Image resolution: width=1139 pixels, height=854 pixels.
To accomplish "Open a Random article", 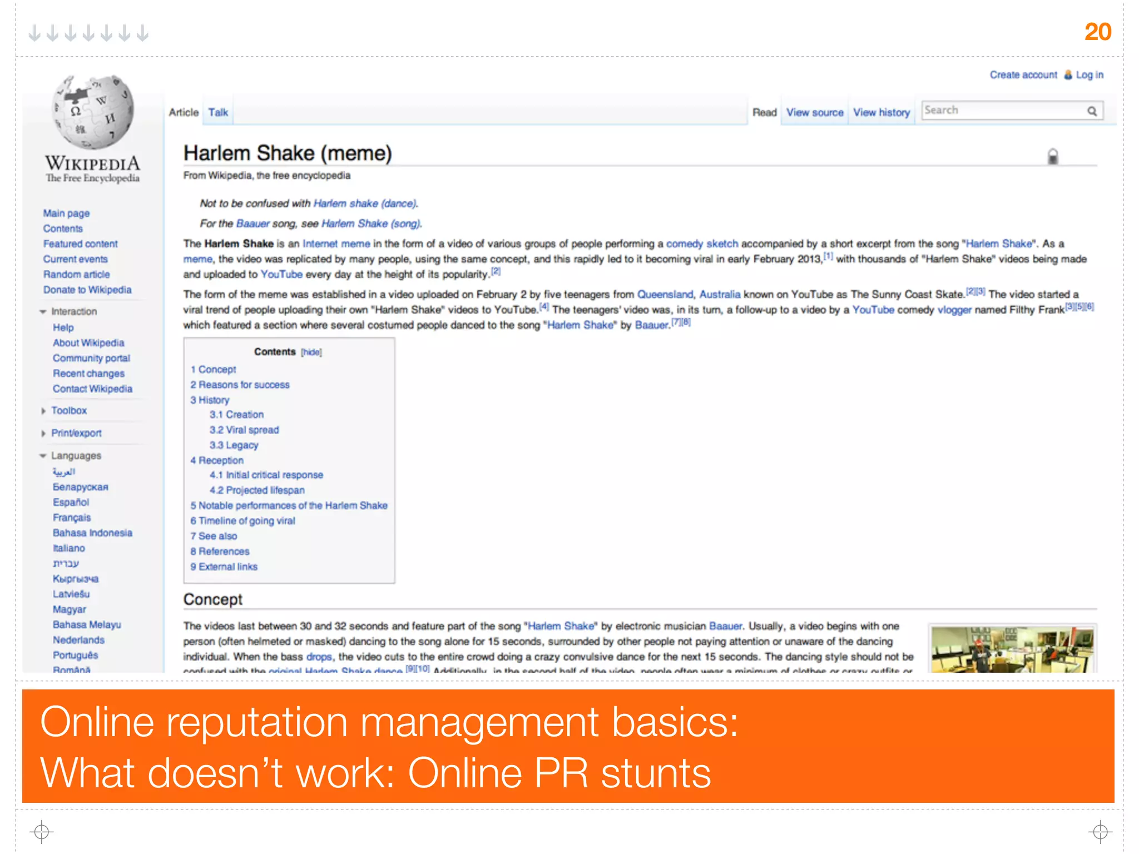I will click(77, 275).
